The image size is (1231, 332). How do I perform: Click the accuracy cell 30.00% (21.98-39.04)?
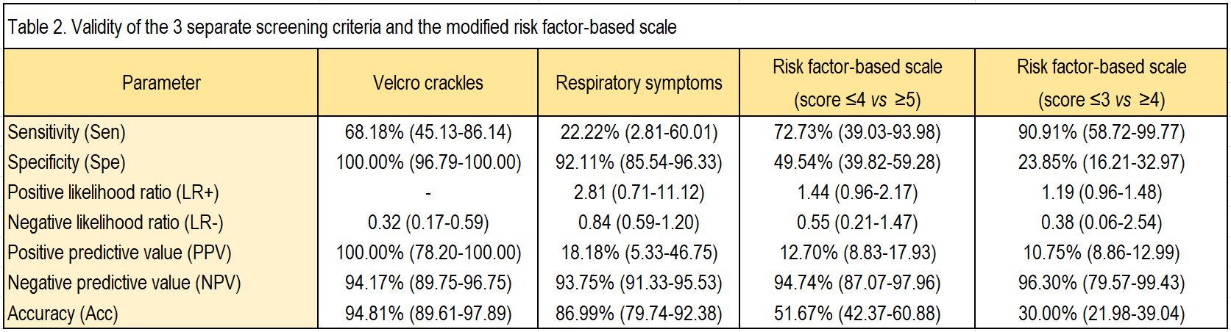(x=1101, y=314)
